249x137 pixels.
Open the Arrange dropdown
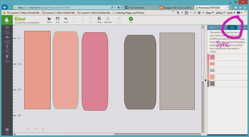click(x=119, y=20)
